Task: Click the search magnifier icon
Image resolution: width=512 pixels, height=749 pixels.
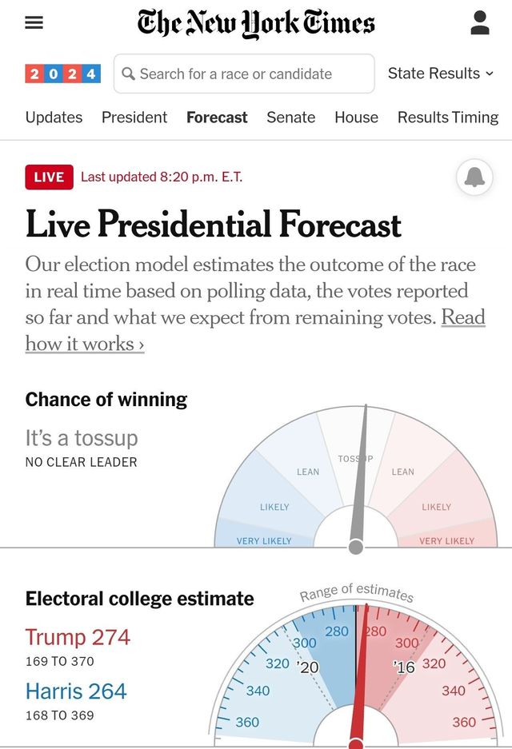Action: (129, 74)
